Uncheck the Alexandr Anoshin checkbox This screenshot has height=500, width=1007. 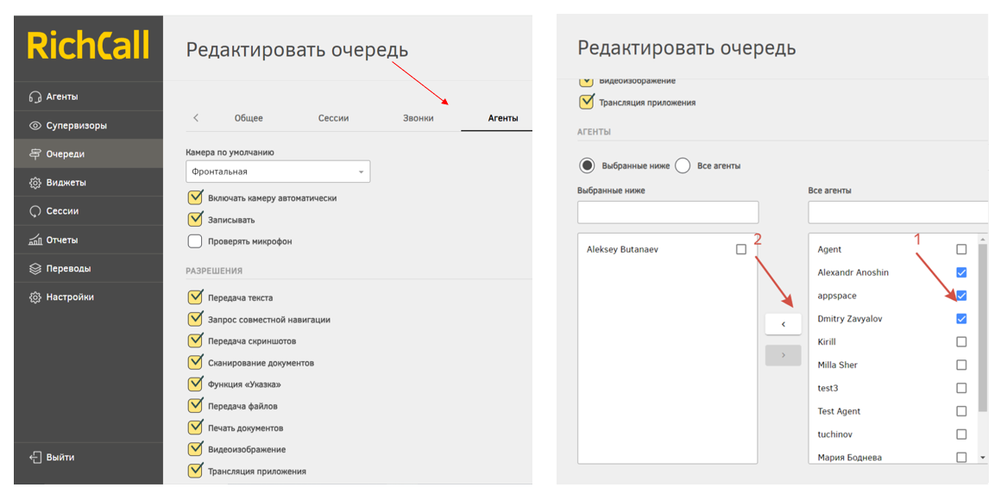click(x=961, y=272)
